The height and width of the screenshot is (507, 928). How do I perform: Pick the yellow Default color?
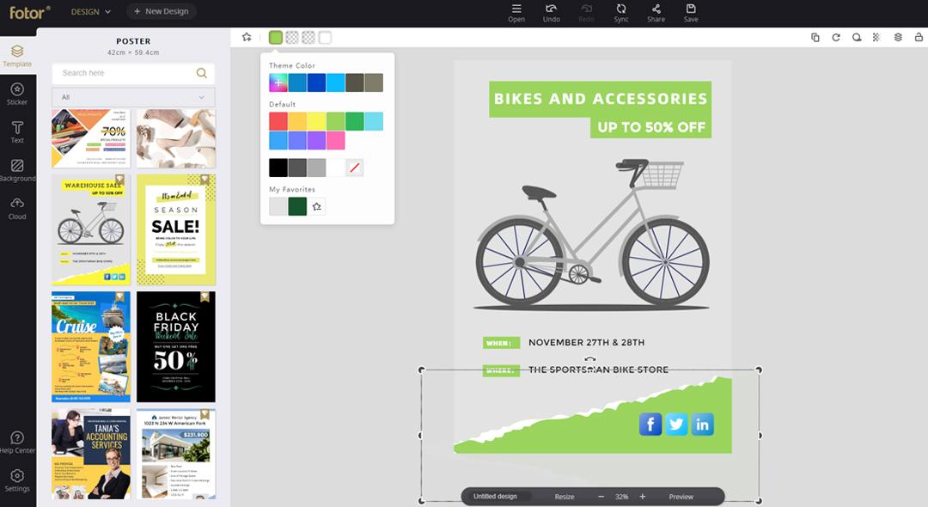[316, 121]
